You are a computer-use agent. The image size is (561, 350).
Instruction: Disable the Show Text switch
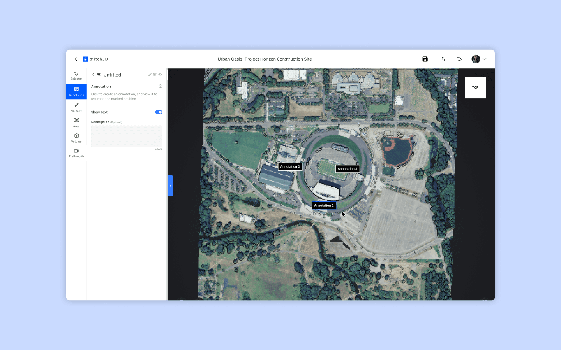click(x=159, y=112)
